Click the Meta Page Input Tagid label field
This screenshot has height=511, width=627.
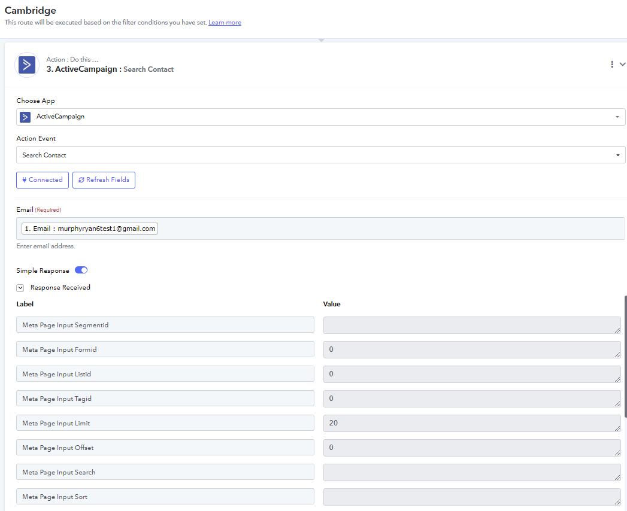pos(165,399)
